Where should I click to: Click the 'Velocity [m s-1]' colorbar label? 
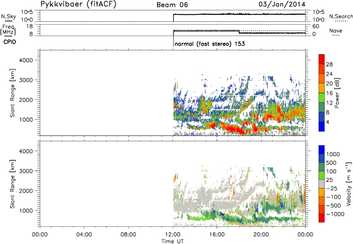(x=349, y=184)
